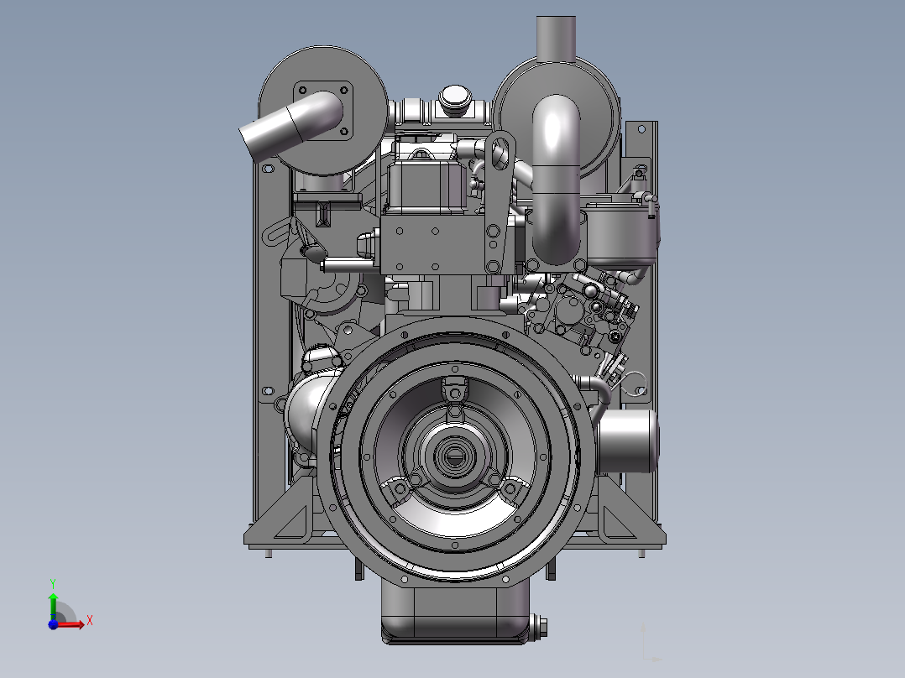Click the red X axis of the triad
905x678 pixels.
coord(72,624)
